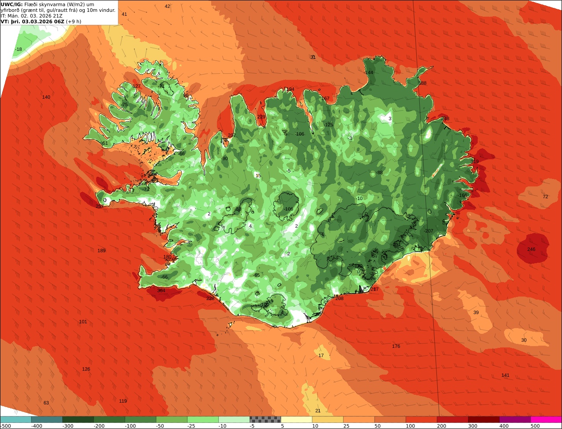Click the map value '72' east of Iceland
This screenshot has height=429, width=562.
coord(545,197)
